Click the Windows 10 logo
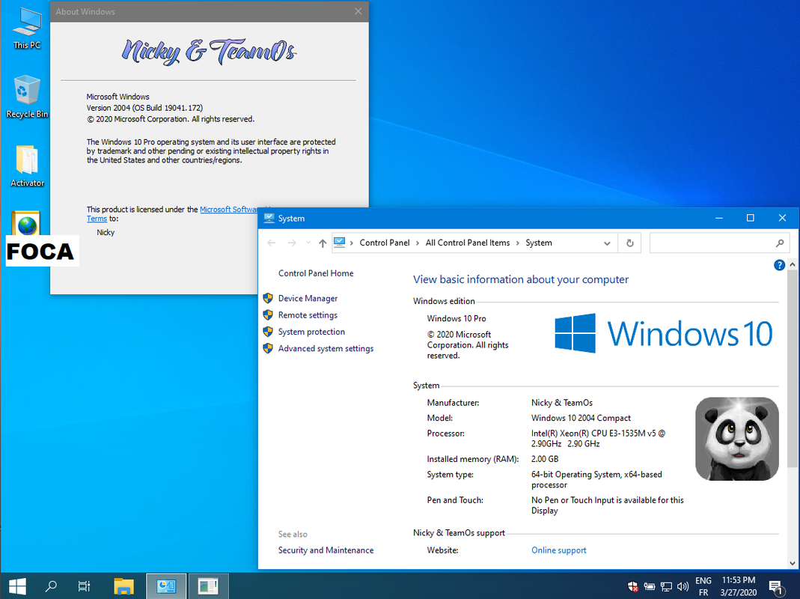800x599 pixels. tap(663, 333)
